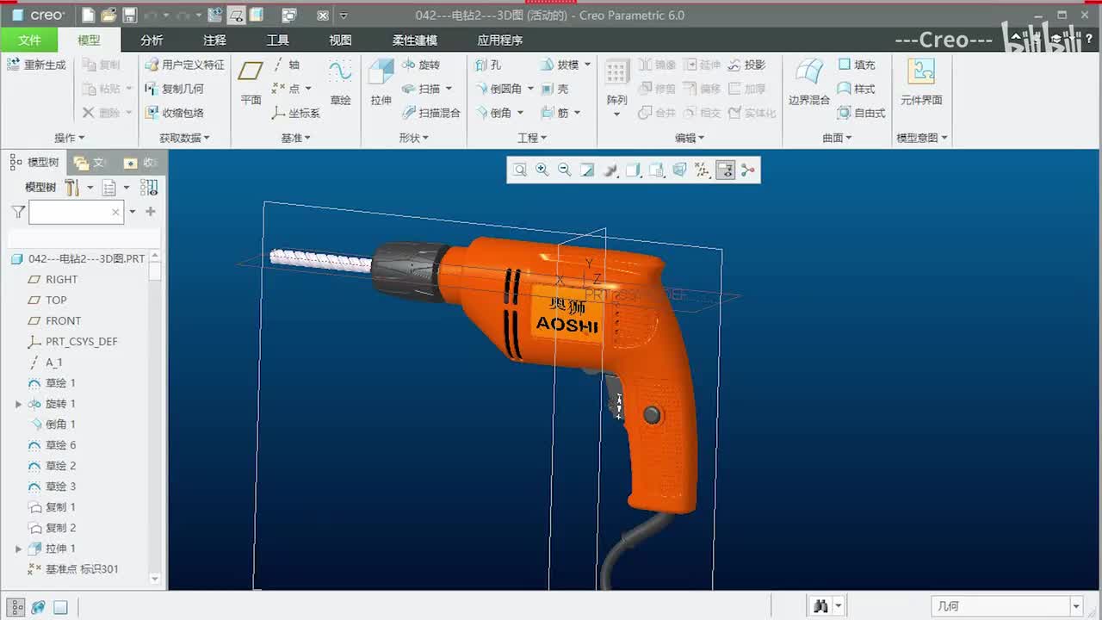Select 草绘 6 in the model tree
The width and height of the screenshot is (1102, 620).
tap(60, 445)
